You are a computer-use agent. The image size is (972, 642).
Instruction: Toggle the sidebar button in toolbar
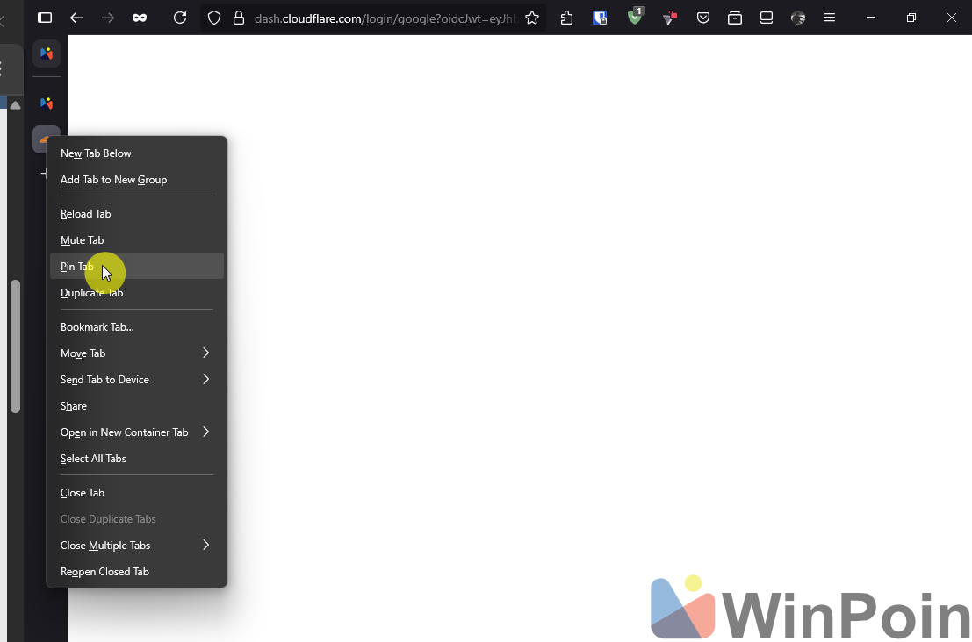[x=45, y=18]
